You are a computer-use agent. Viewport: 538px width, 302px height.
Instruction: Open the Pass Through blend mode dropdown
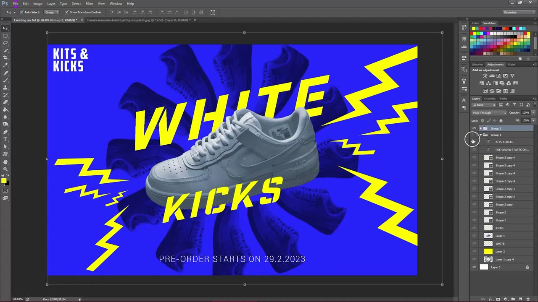click(x=489, y=113)
